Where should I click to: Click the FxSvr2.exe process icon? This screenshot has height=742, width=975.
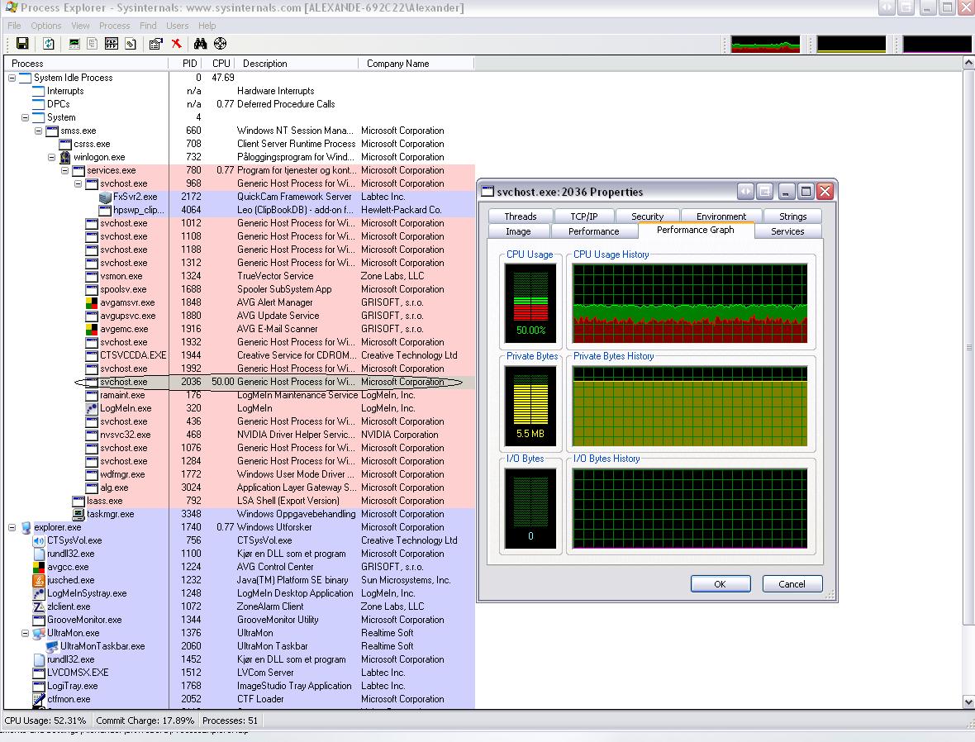[105, 197]
